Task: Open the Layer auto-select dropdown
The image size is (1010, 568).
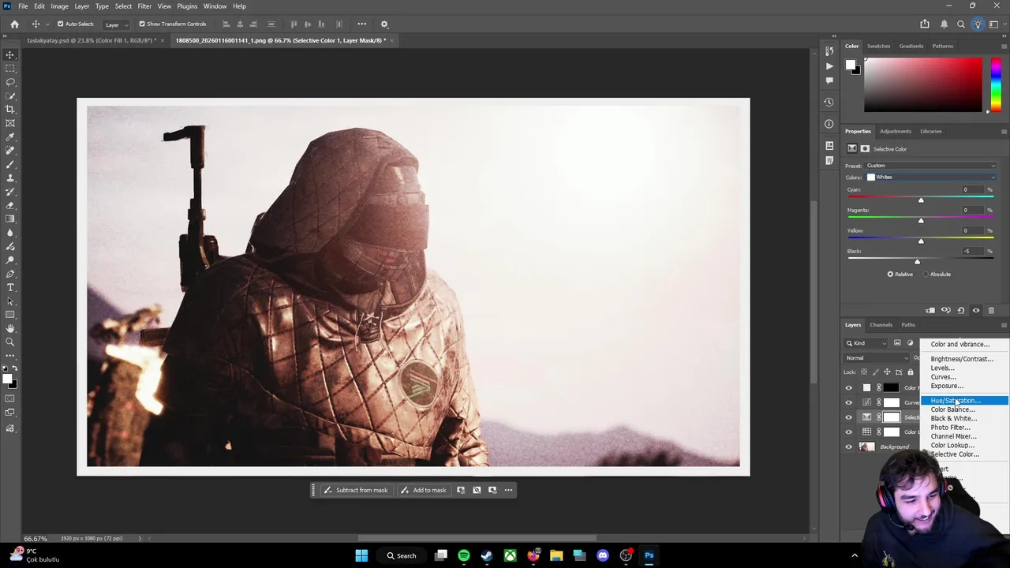Action: 117,24
